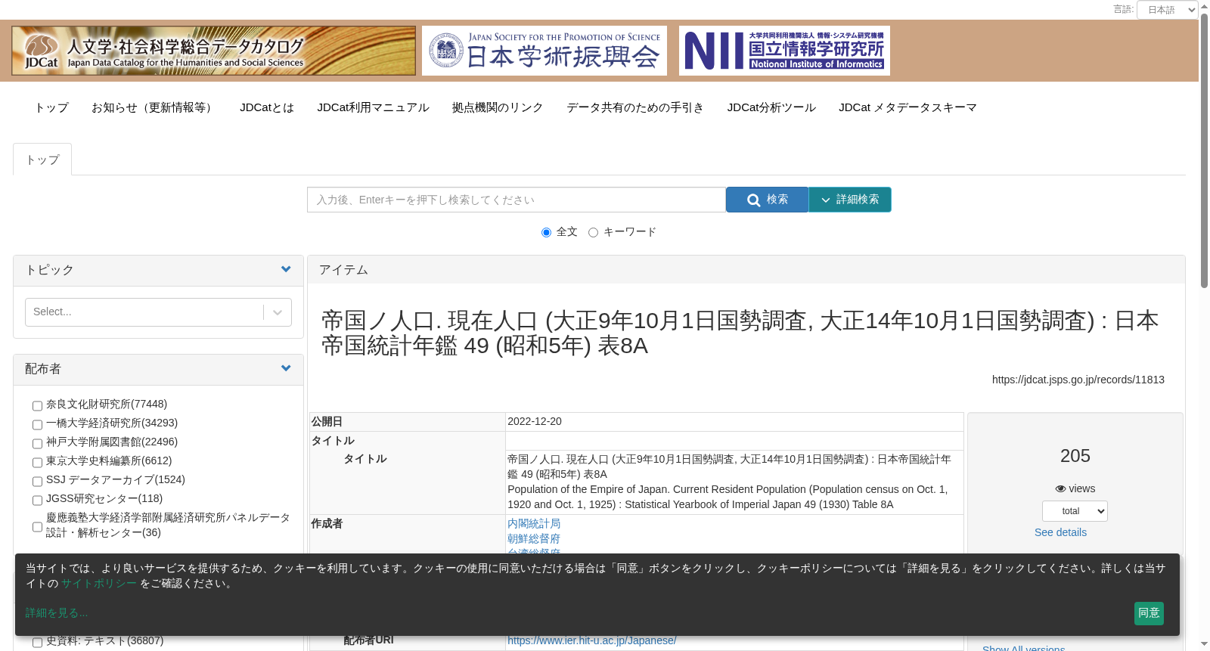Image resolution: width=1210 pixels, height=651 pixels.
Task: Open distributor URI www.ier.hit-u.ac.jp link
Action: 592,640
